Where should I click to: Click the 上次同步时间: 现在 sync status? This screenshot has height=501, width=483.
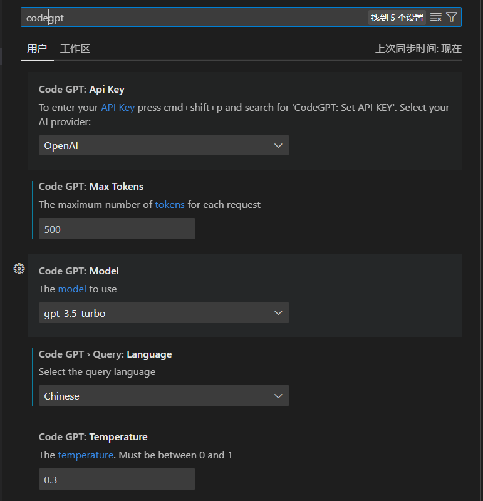tap(418, 49)
